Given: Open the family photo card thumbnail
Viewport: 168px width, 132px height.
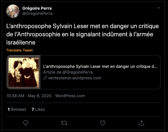Looking at the screenshot, I should (x=24, y=72).
